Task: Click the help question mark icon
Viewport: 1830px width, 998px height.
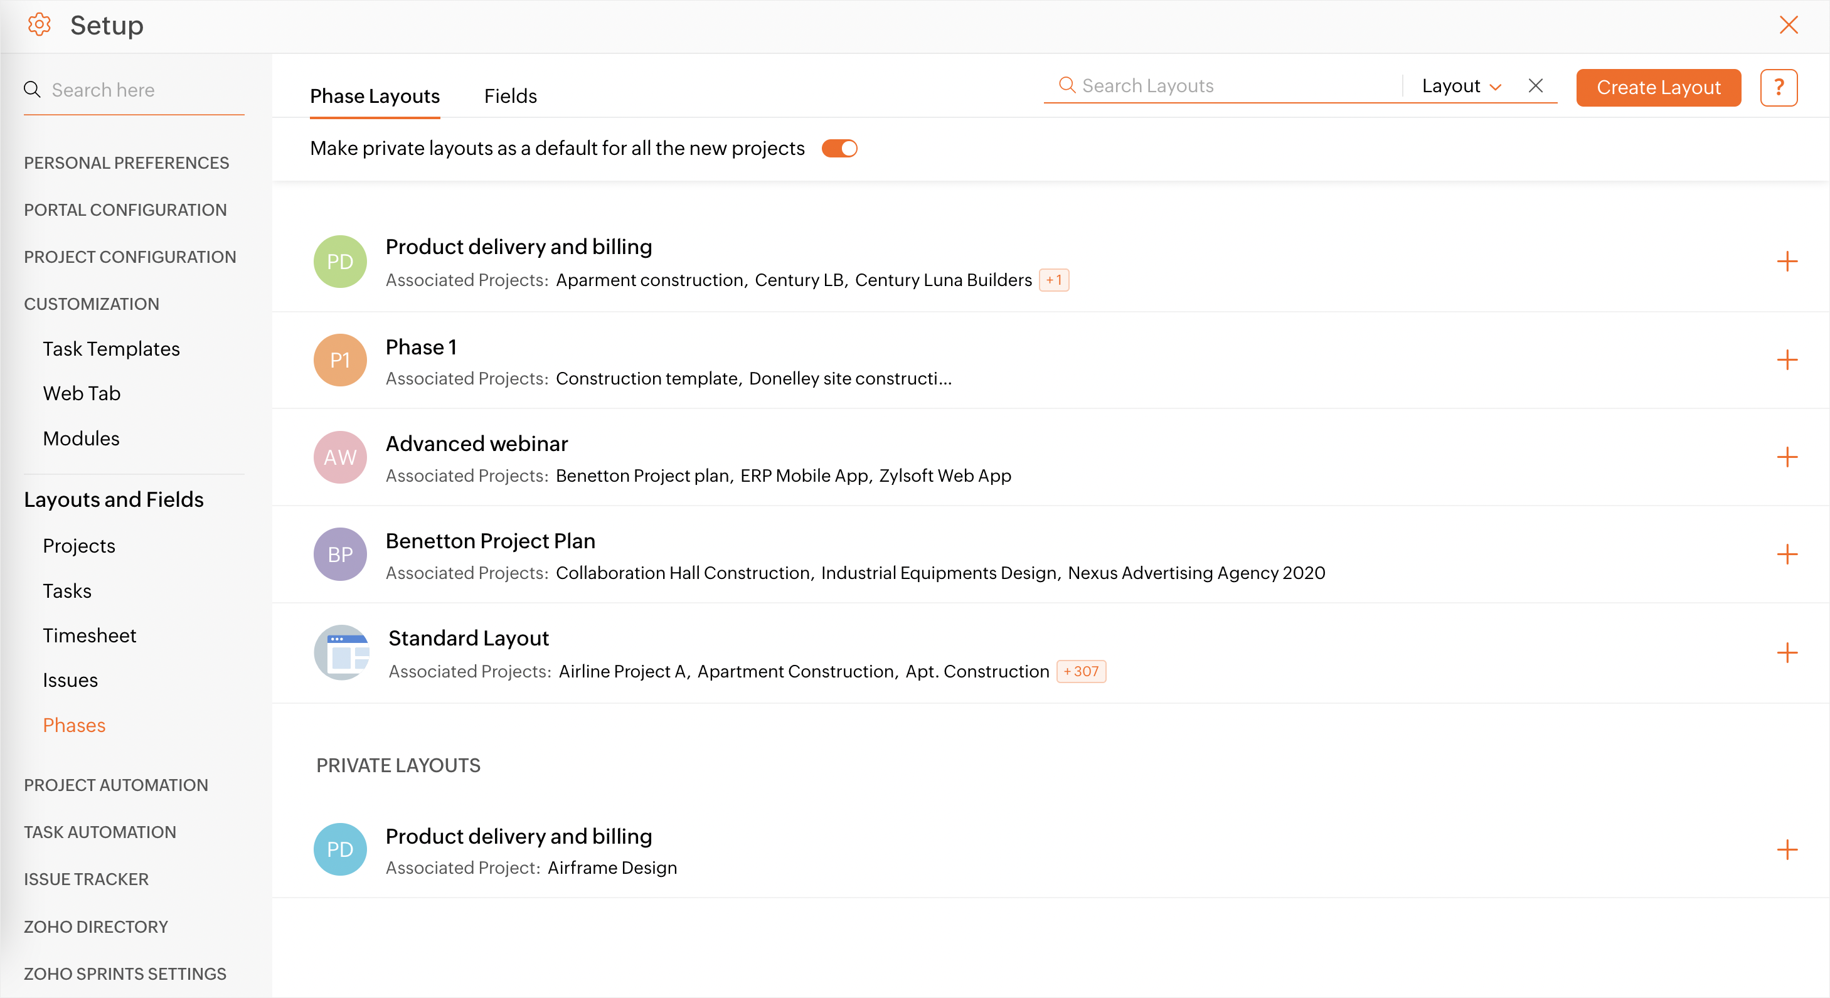Action: [1778, 87]
